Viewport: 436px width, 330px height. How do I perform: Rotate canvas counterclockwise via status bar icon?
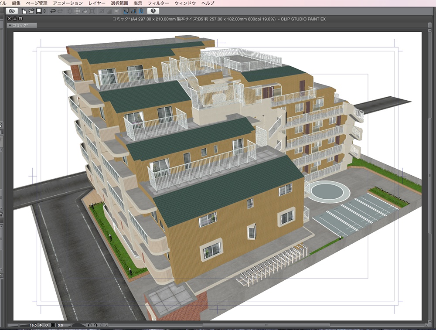pos(90,325)
